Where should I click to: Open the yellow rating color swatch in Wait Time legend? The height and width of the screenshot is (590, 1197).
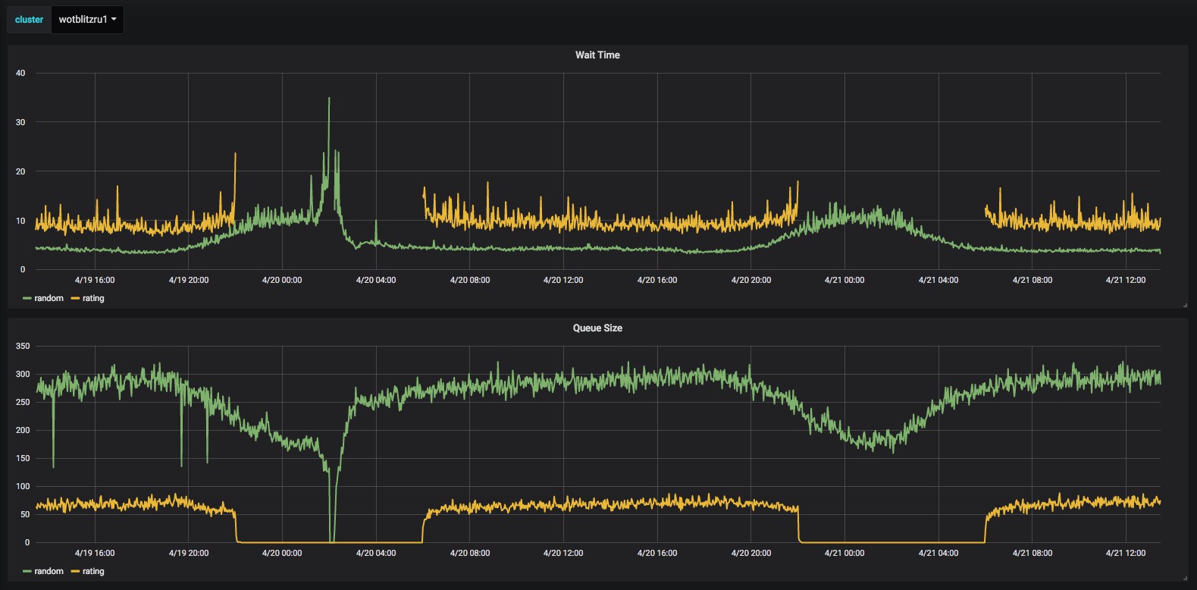pyautogui.click(x=75, y=299)
